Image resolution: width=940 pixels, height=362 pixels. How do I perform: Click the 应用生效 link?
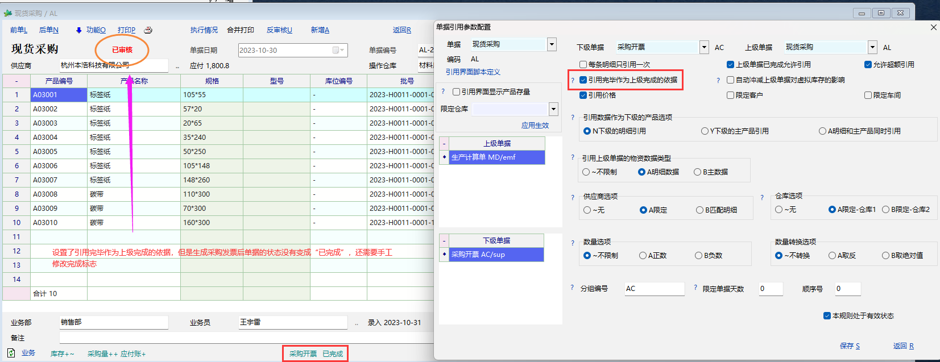click(535, 126)
